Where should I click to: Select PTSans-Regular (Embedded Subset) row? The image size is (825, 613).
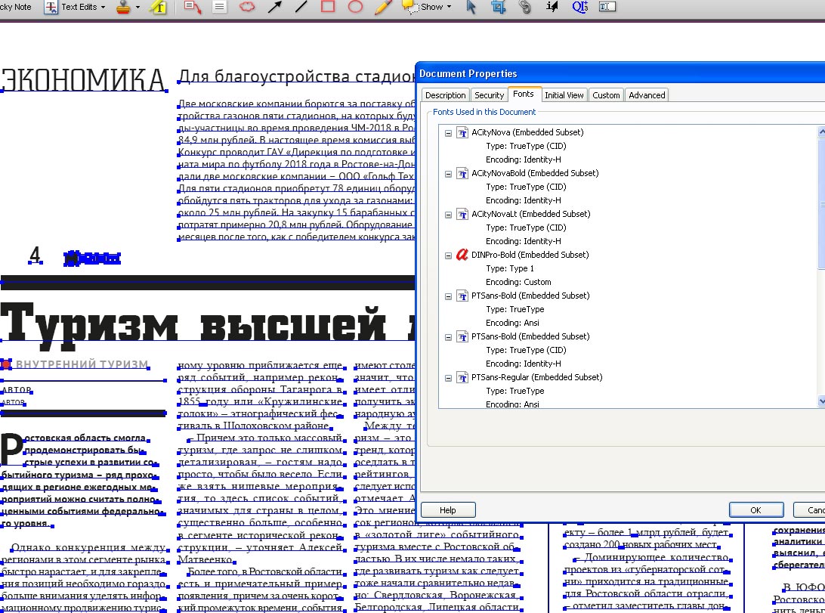click(536, 377)
